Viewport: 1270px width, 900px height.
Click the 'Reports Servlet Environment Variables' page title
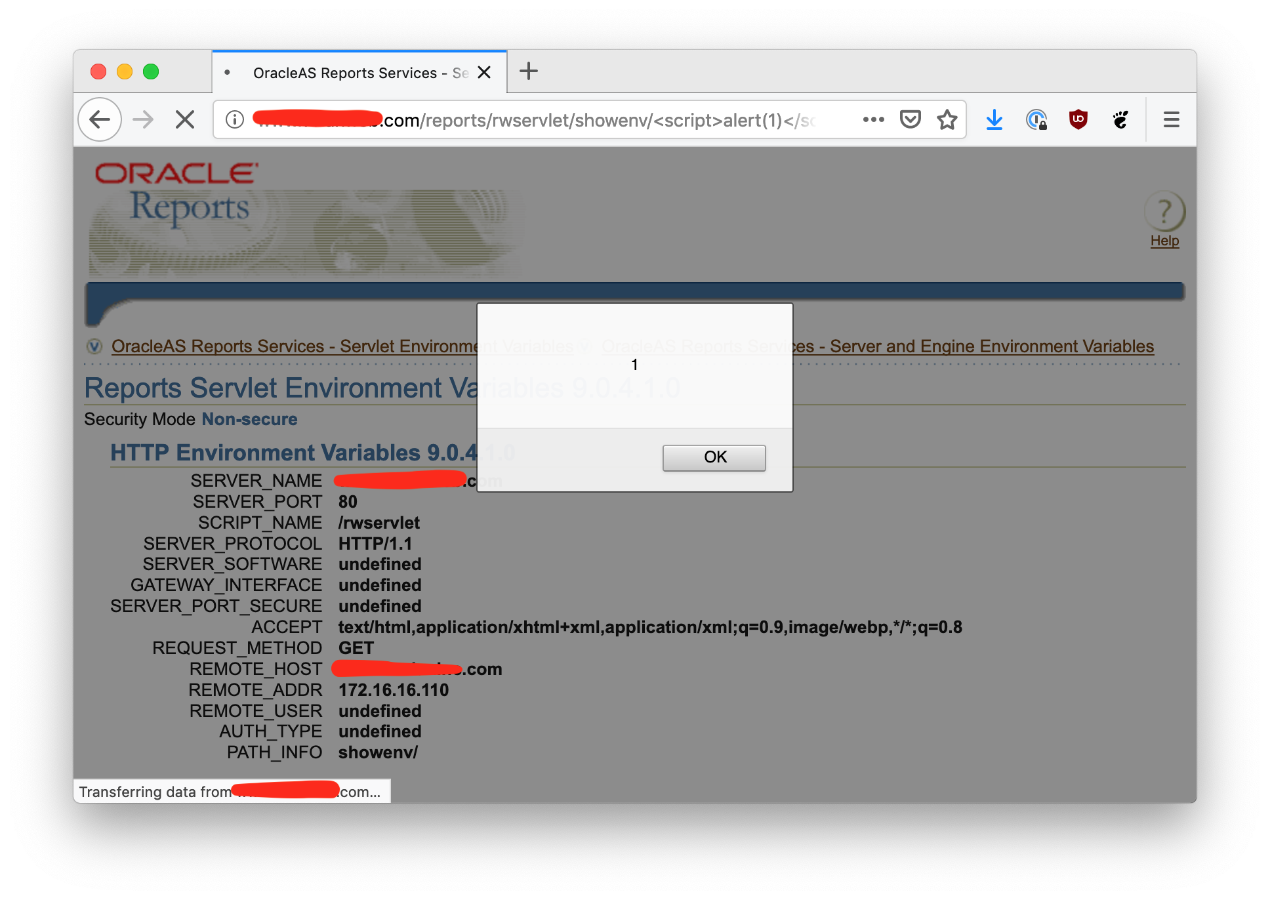pos(382,388)
